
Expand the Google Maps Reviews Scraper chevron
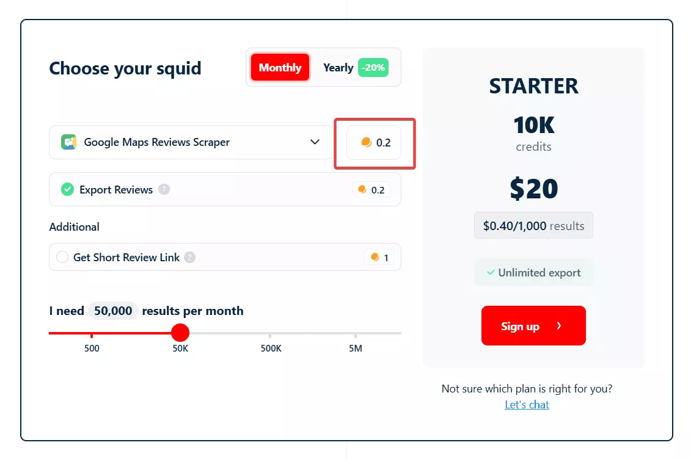pos(315,142)
